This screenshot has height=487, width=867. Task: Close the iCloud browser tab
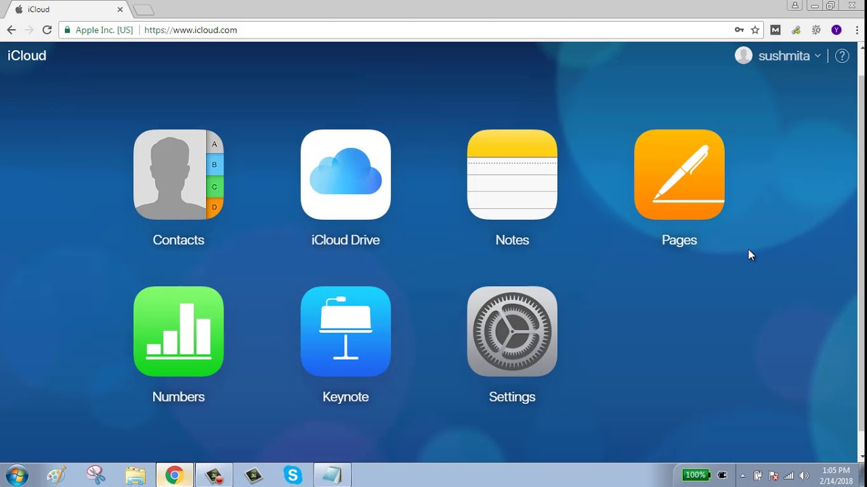(120, 9)
